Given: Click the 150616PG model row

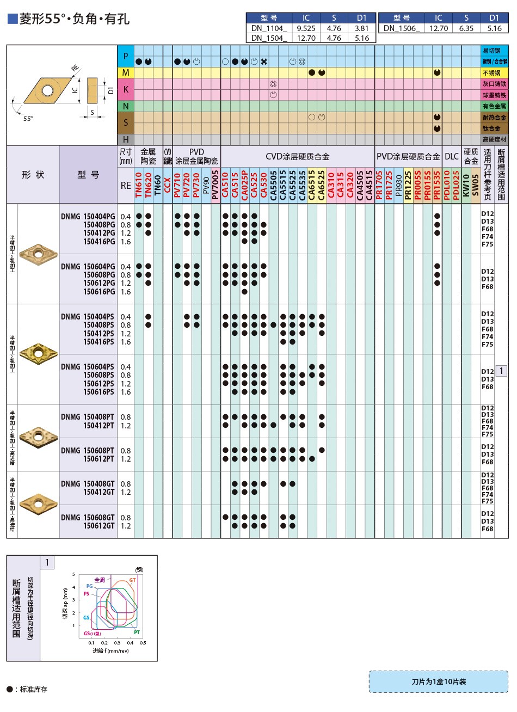Looking at the screenshot, I should click(99, 292).
